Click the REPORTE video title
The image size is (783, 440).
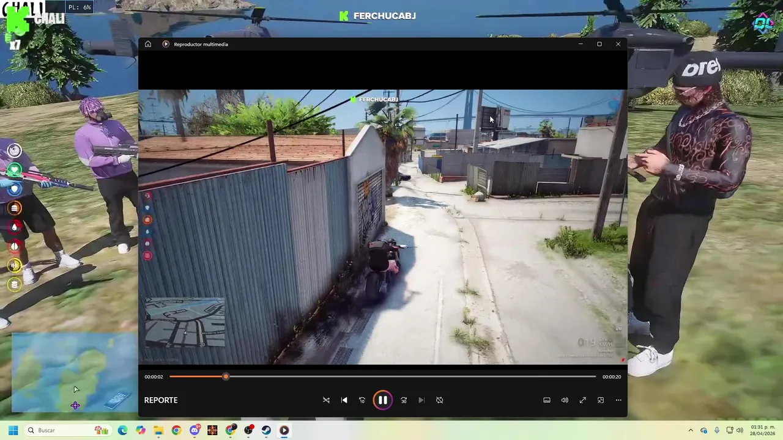tap(161, 400)
